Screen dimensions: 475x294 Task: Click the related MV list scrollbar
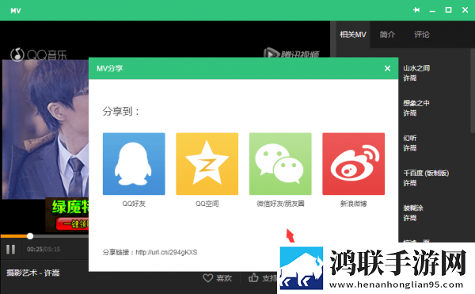(473, 90)
